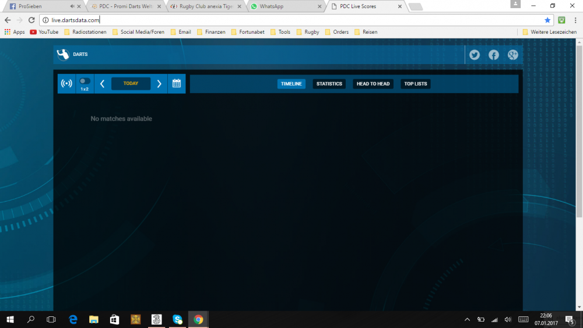
Task: Switch to the Timeline tab
Action: [x=291, y=84]
